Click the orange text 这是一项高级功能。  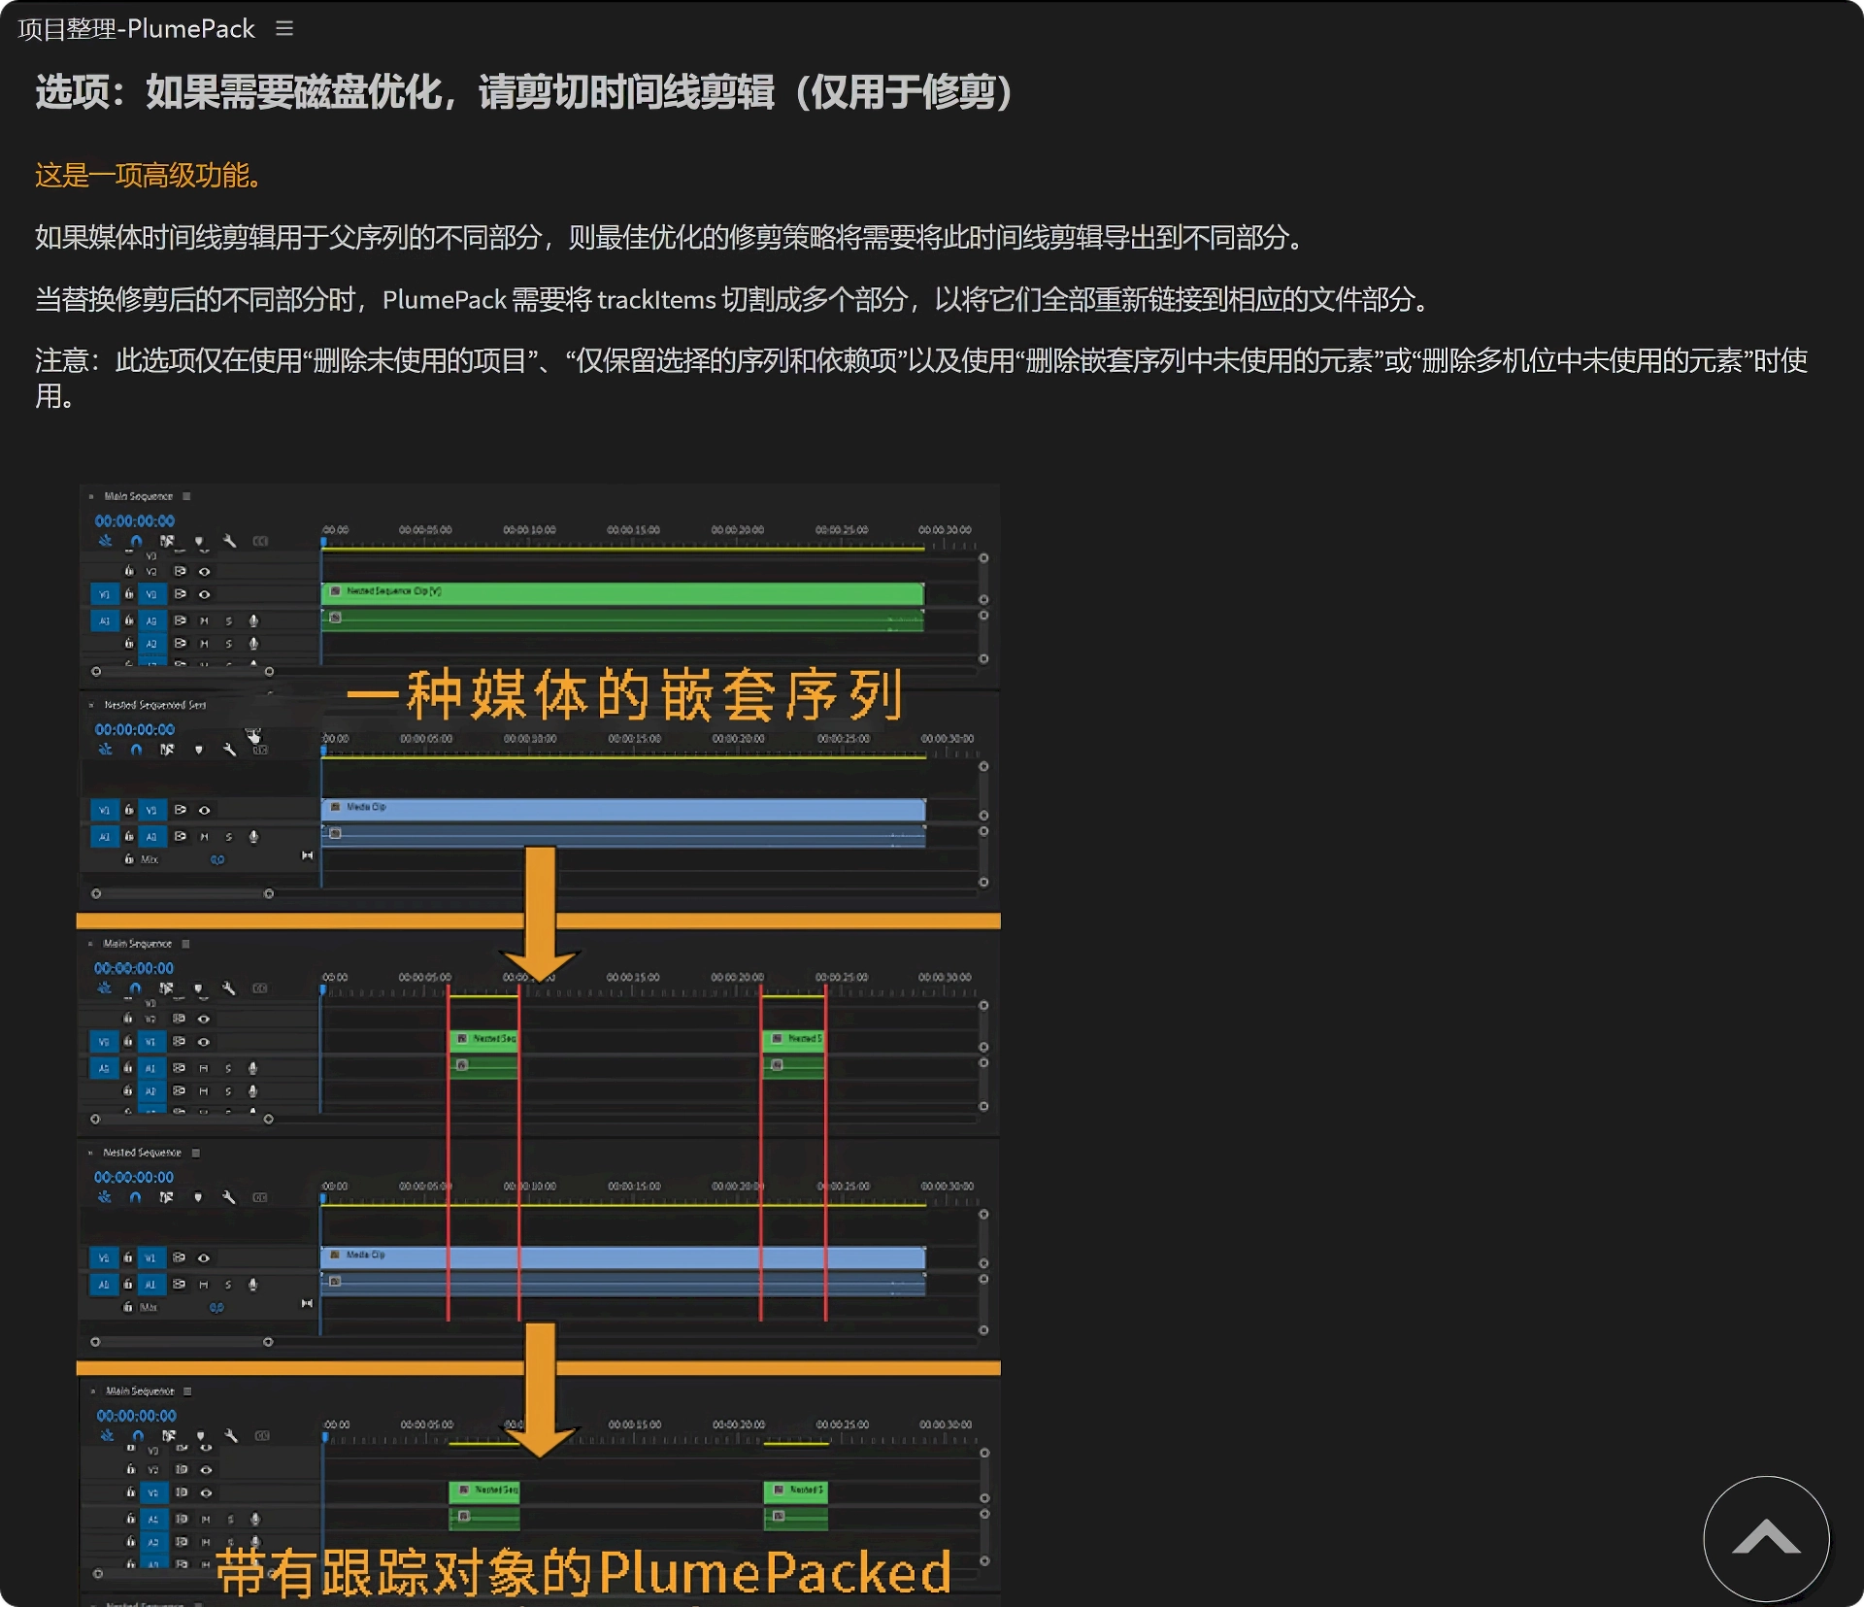coord(150,175)
